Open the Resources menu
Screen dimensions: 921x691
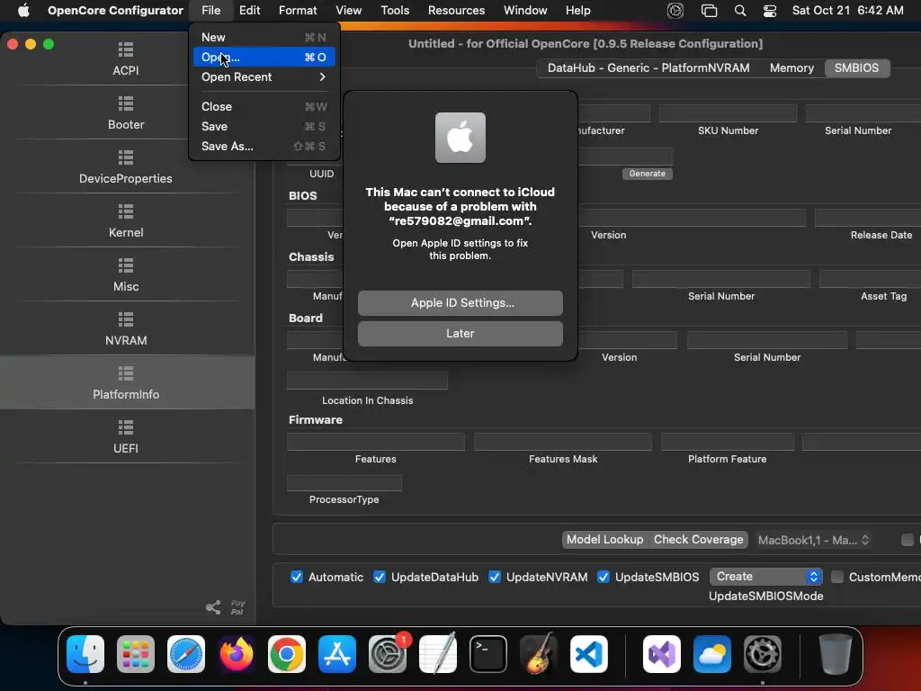456,10
